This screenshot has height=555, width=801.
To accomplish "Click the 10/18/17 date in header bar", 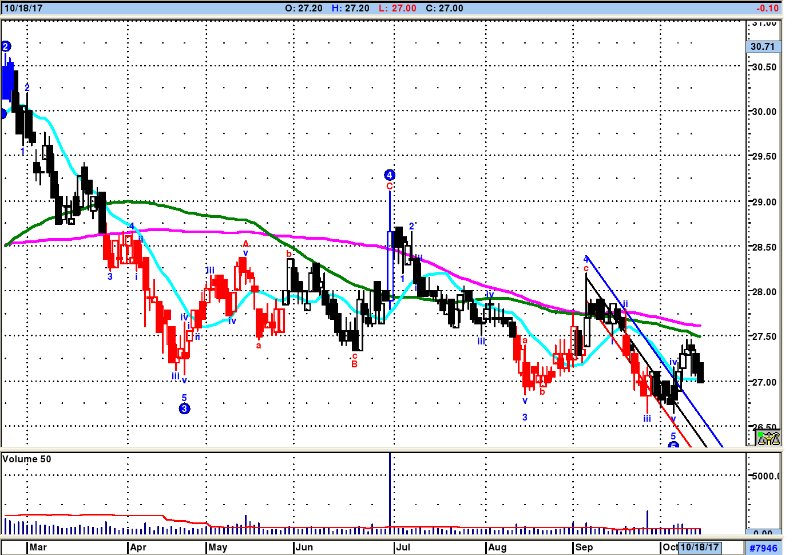I will pos(23,8).
